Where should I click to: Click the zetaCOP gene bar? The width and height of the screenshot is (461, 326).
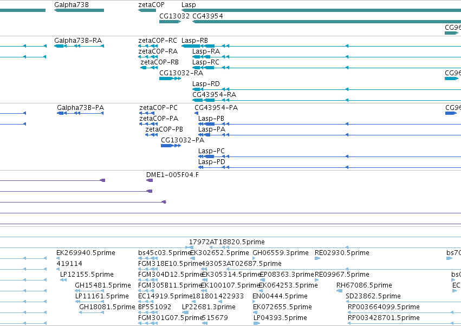(x=147, y=10)
